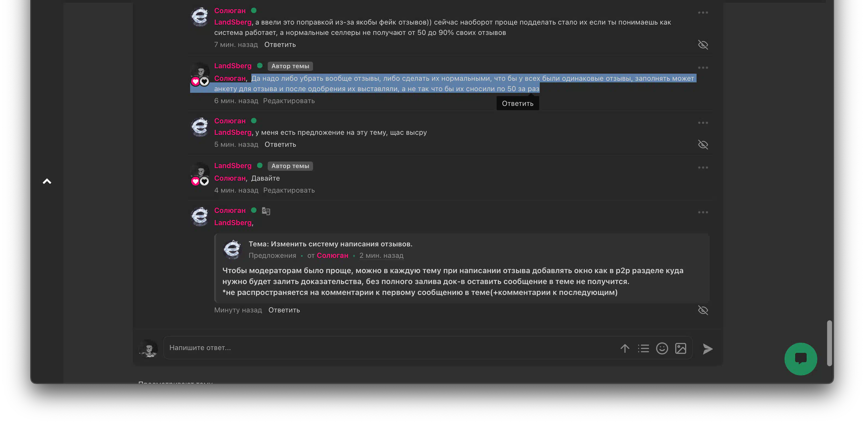
Task: Open the green chat bubble widget
Action: coord(801,359)
